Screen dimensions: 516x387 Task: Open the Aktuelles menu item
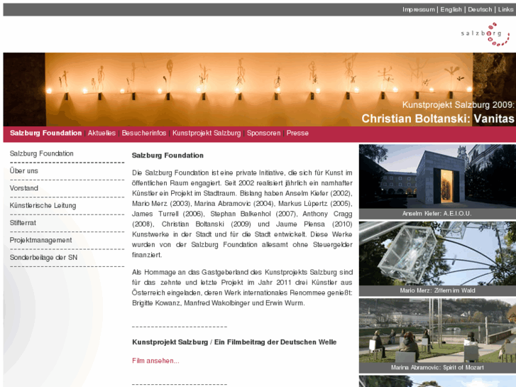coord(101,133)
